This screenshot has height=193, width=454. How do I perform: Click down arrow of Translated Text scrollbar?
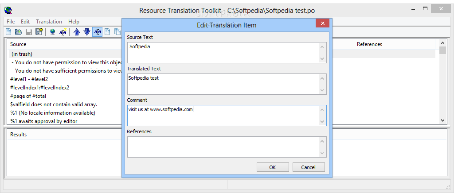[x=322, y=90]
